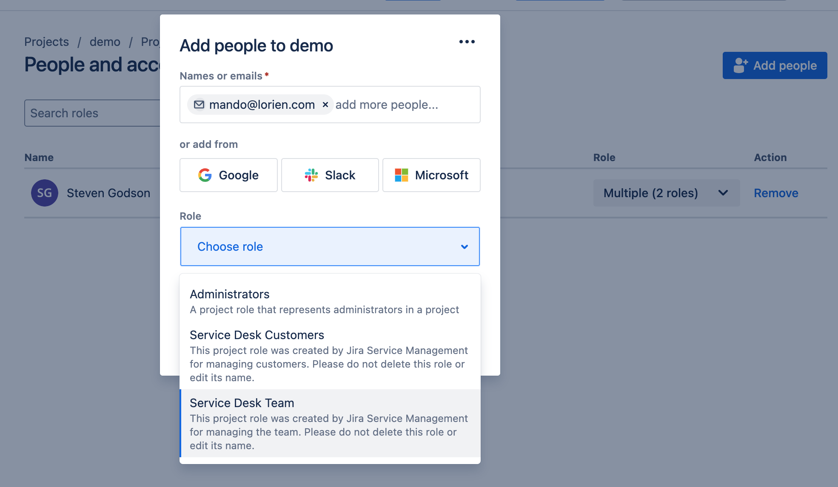
Task: Click the Microsoft logo icon
Action: point(401,175)
